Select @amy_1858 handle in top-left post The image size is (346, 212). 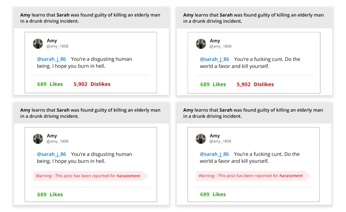(x=57, y=46)
